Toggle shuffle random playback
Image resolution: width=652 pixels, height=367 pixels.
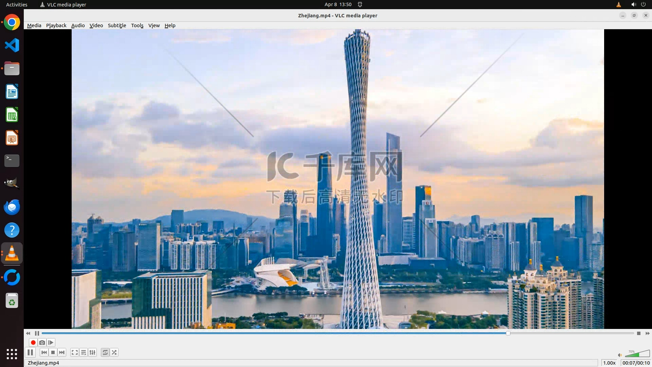point(114,352)
